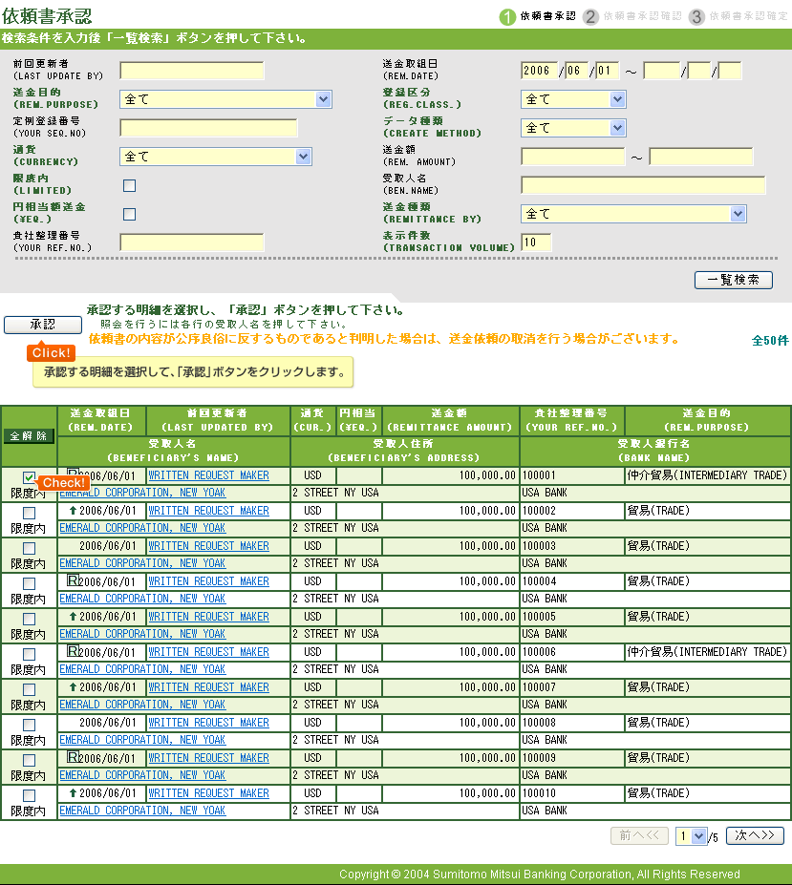Click the end year date field
The width and height of the screenshot is (792, 885).
[661, 71]
